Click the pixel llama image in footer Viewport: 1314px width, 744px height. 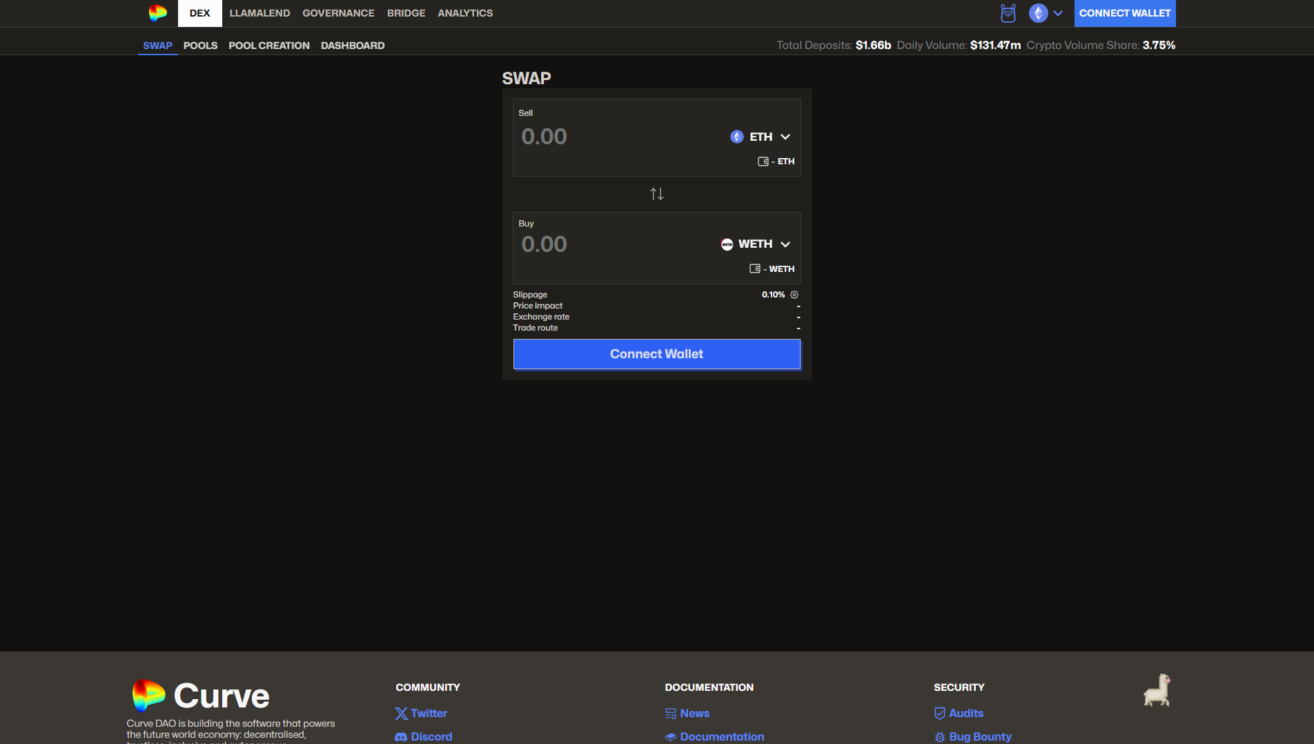pos(1157,690)
